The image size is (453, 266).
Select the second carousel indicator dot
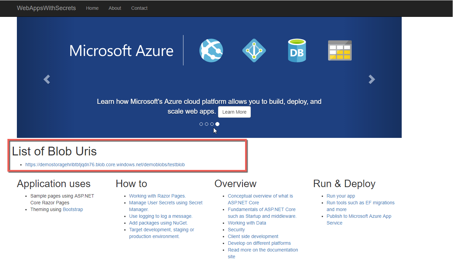[207, 124]
